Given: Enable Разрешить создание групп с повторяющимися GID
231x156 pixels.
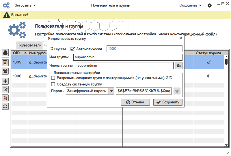Looking at the screenshot, I should 53,78.
